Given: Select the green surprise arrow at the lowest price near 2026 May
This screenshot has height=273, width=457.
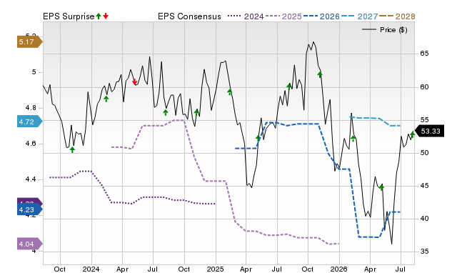Looking at the screenshot, I should (381, 187).
